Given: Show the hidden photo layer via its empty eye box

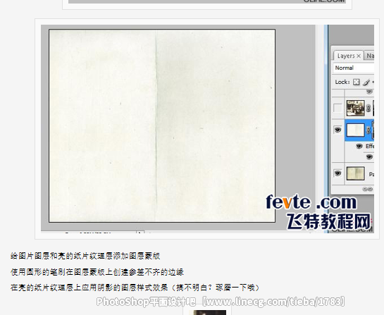Looking at the screenshot, I should pyautogui.click(x=337, y=108).
